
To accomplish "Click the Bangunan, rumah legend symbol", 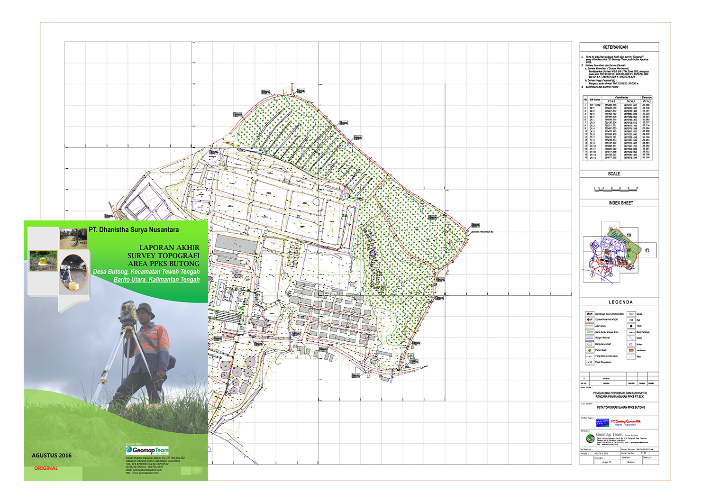I will [x=590, y=344].
